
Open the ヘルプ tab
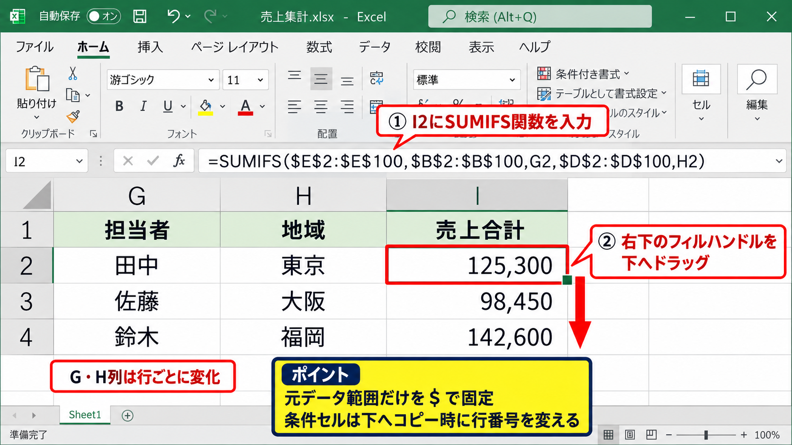pos(534,47)
